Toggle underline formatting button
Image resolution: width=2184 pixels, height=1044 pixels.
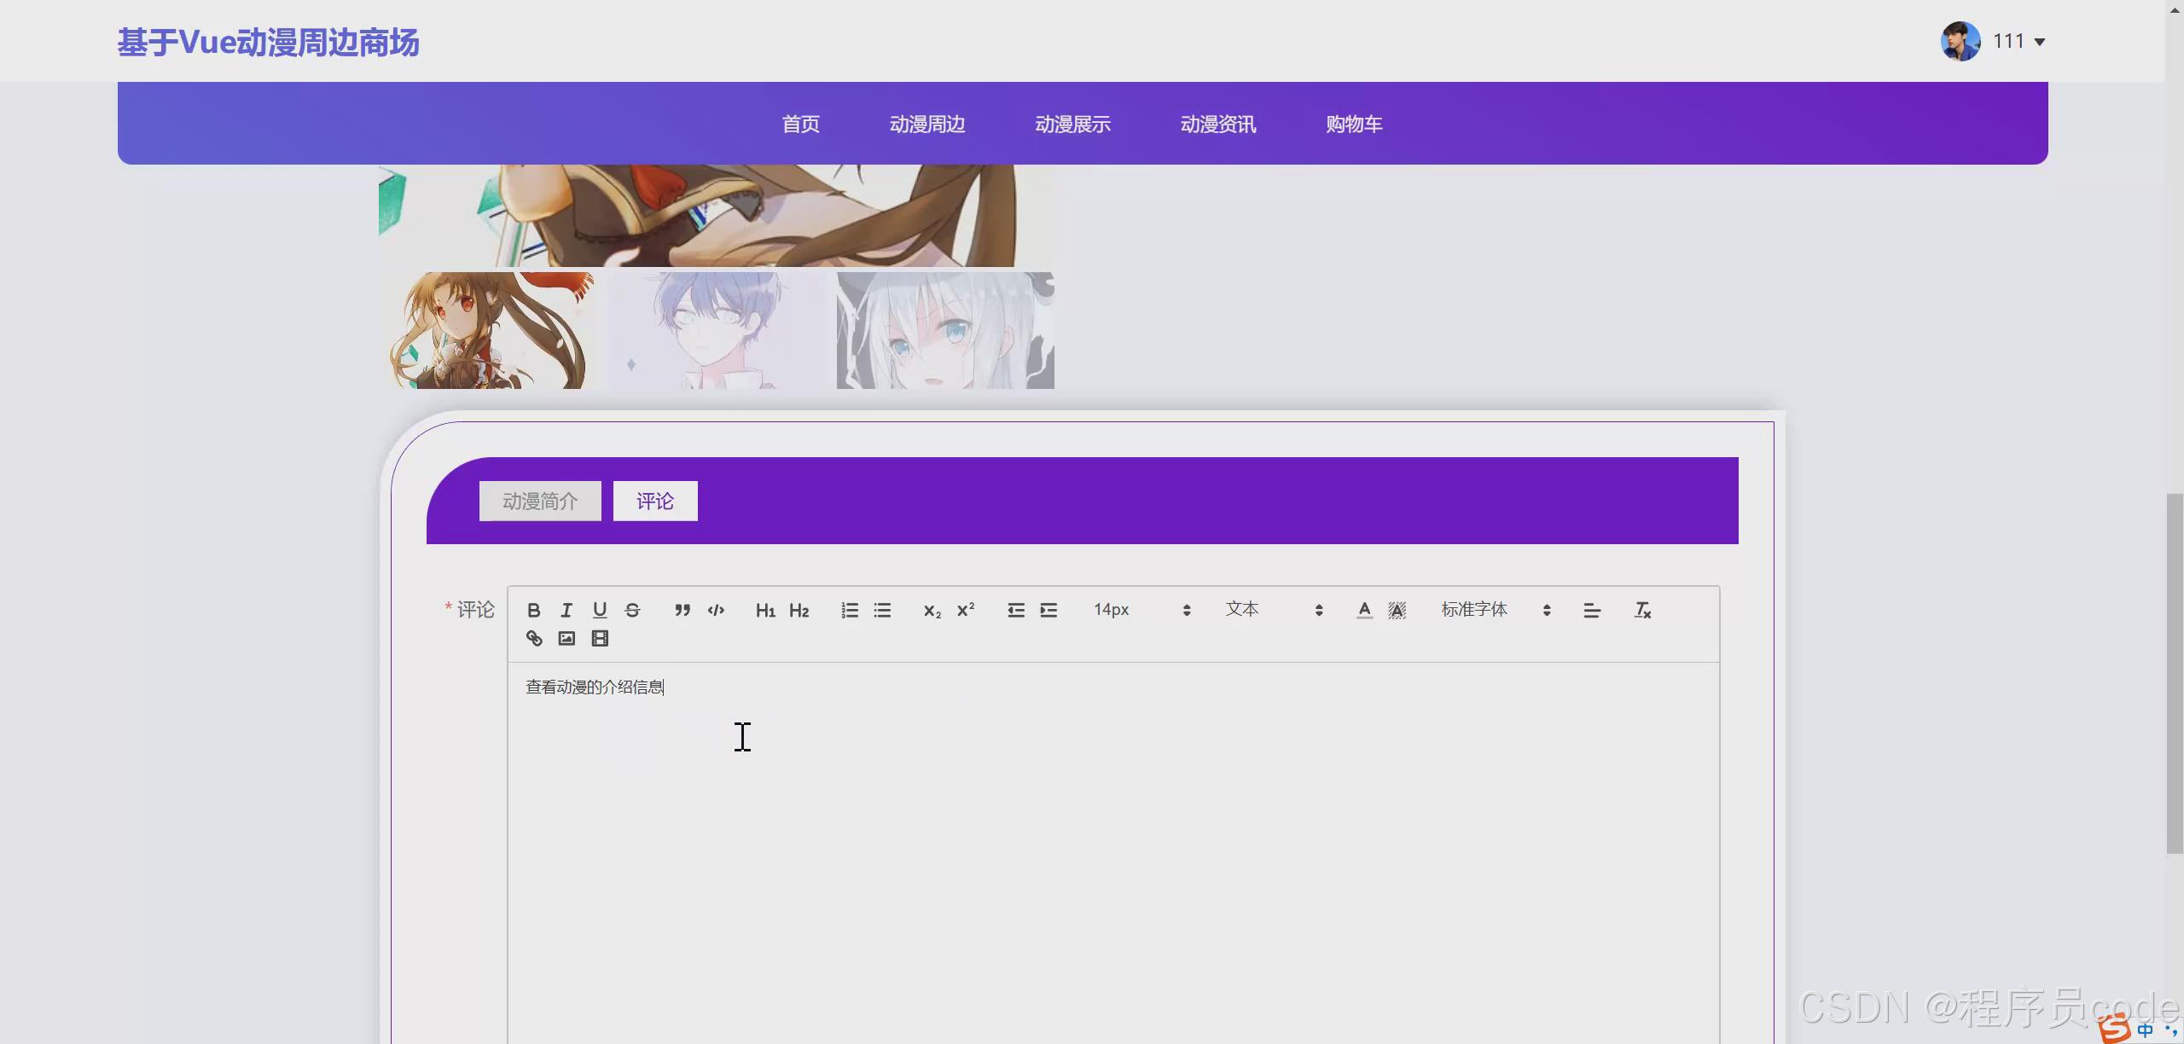click(x=600, y=610)
